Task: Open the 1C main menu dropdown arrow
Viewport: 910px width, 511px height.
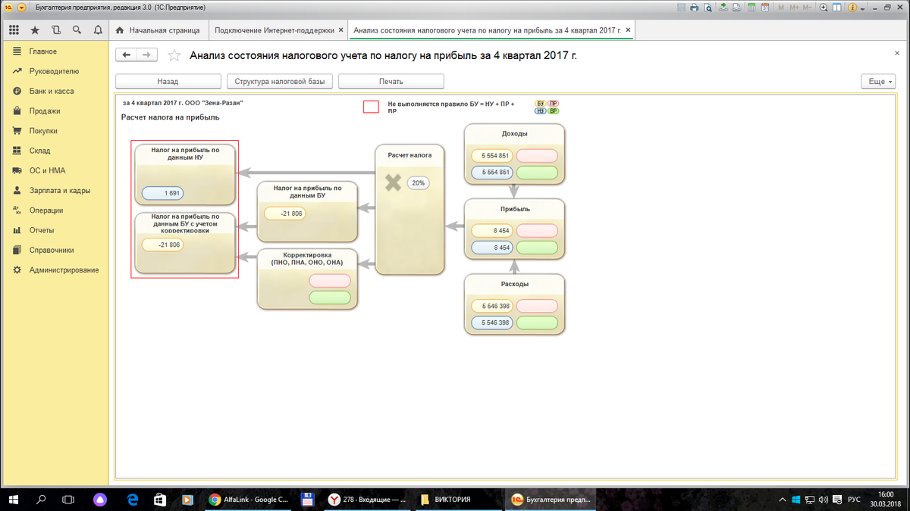Action: tap(20, 7)
